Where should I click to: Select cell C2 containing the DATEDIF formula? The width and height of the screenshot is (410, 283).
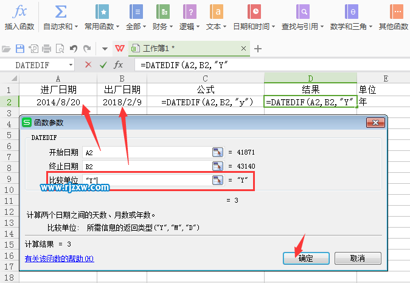[206, 102]
